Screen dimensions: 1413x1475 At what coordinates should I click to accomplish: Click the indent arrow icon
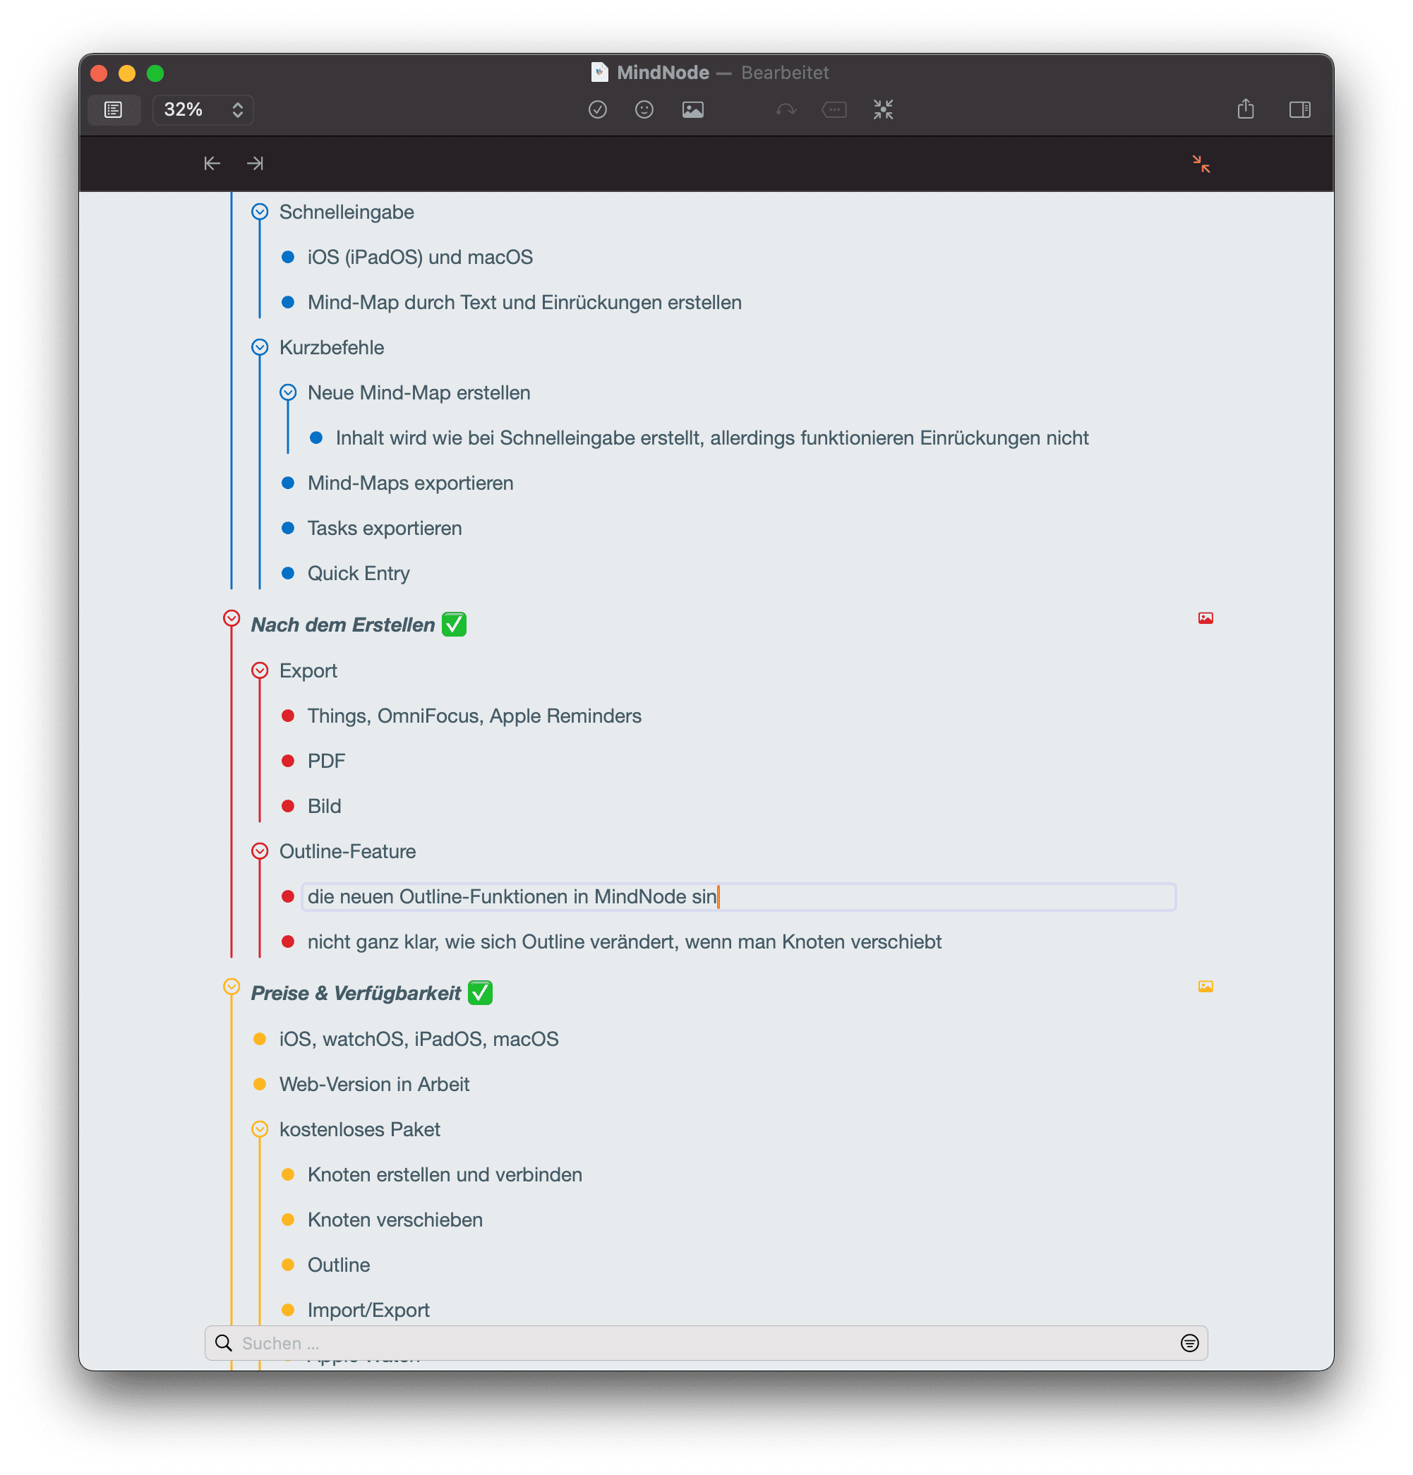click(x=255, y=163)
